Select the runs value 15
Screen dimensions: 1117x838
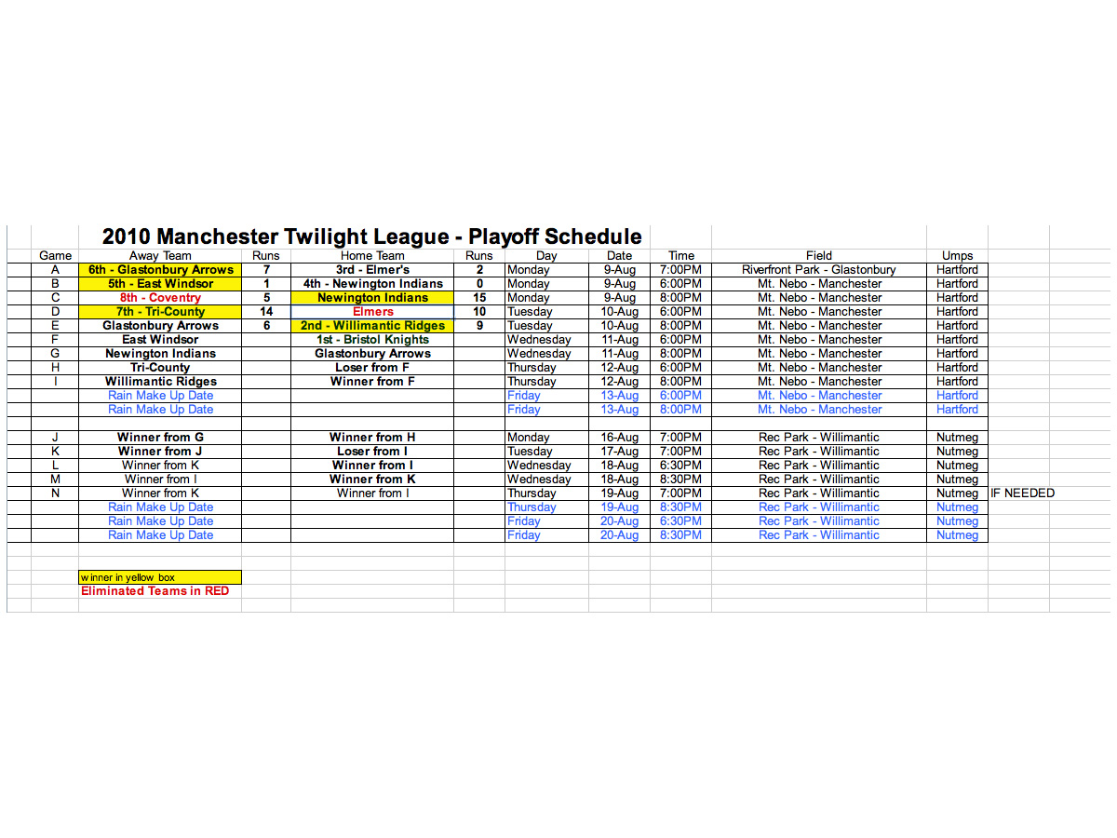[479, 297]
